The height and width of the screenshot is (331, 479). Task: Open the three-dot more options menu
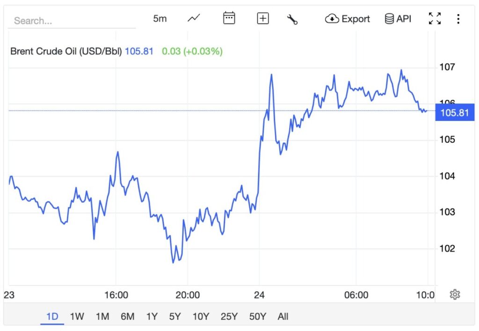[458, 19]
